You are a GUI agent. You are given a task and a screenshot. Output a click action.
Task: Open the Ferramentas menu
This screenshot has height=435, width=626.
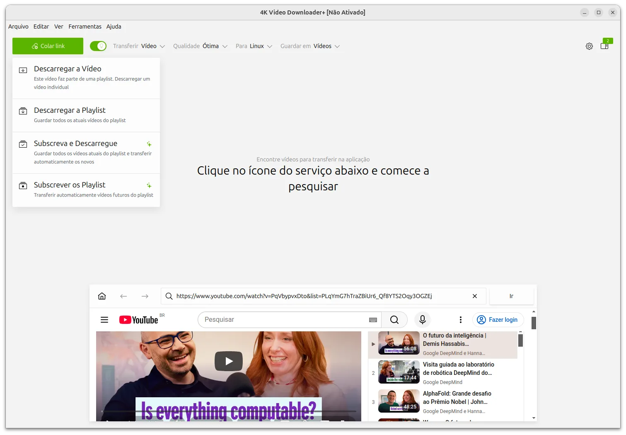[85, 27]
